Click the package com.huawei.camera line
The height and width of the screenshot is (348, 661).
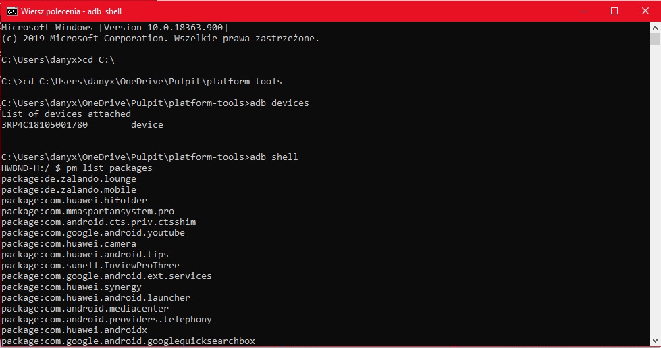[69, 244]
